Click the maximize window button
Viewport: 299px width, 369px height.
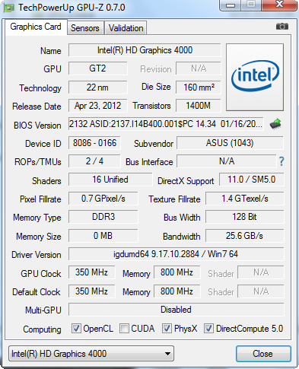(251, 5)
